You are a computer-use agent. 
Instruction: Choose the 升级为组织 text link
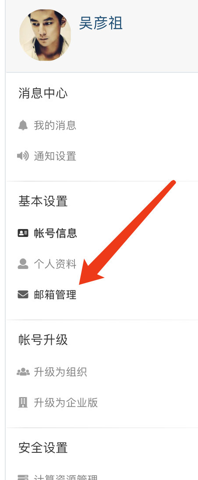pos(60,372)
